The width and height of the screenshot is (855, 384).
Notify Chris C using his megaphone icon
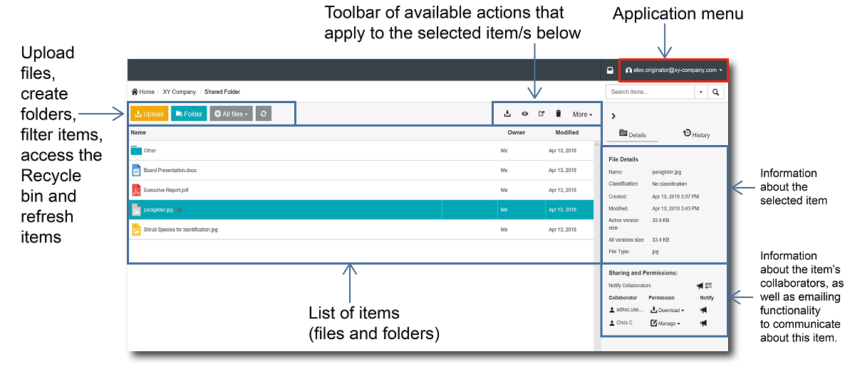[x=704, y=323]
